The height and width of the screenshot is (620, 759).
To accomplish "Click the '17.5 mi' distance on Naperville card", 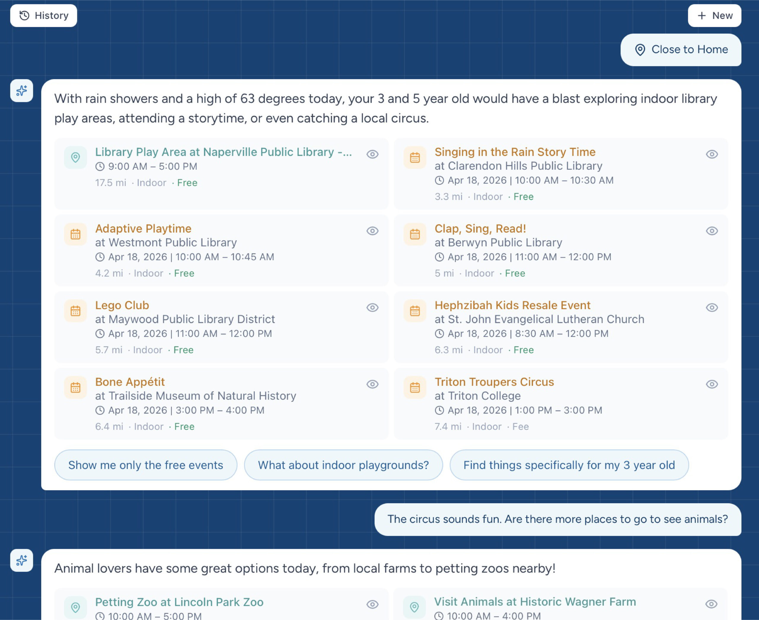I will click(x=111, y=183).
